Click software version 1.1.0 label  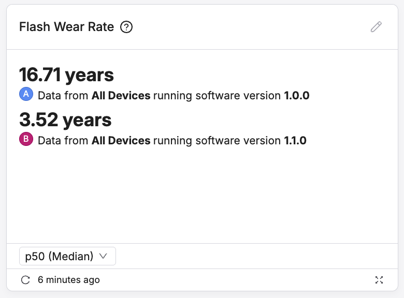point(295,140)
